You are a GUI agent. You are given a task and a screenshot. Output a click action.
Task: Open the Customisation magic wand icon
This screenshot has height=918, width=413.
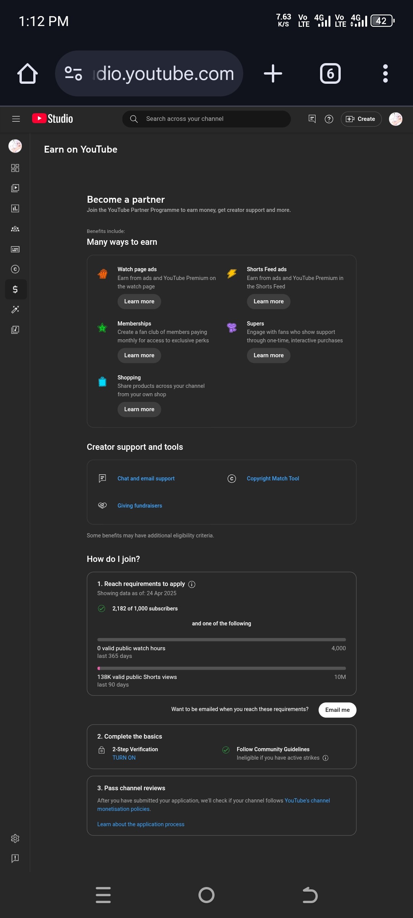15,309
